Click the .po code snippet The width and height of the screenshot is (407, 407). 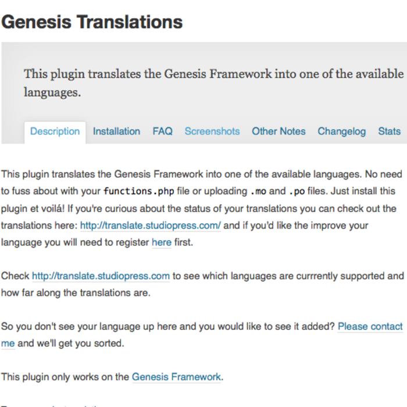pyautogui.click(x=297, y=191)
